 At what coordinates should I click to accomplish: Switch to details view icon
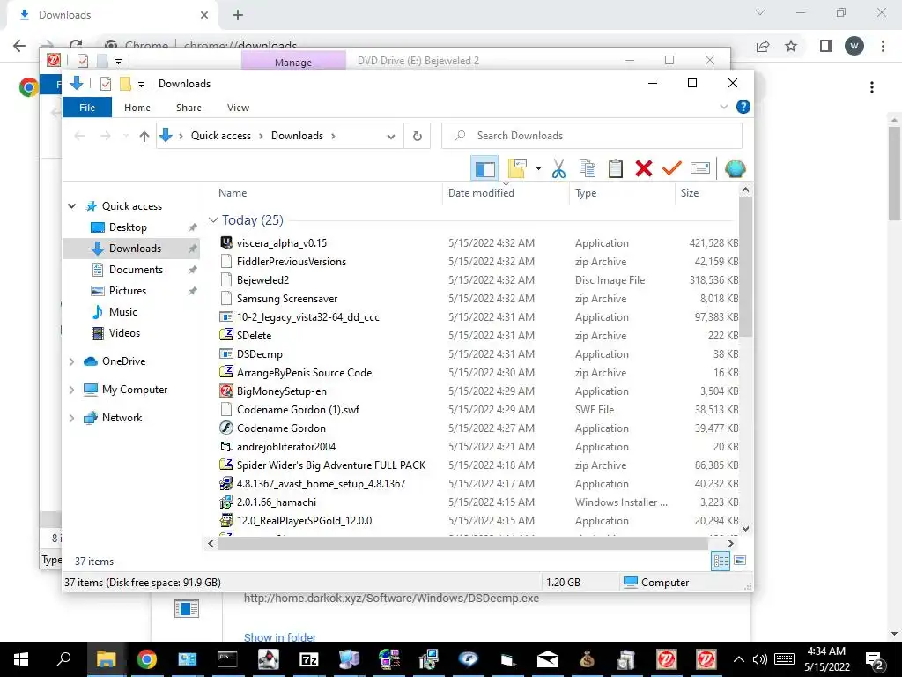pos(721,561)
